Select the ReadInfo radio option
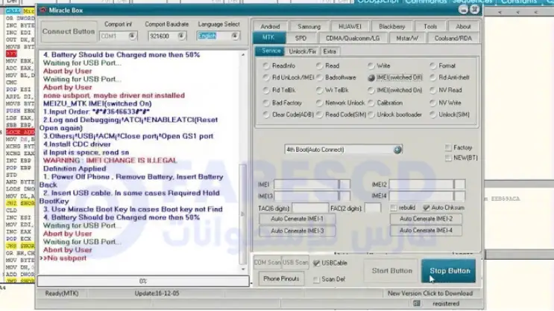 (266, 66)
